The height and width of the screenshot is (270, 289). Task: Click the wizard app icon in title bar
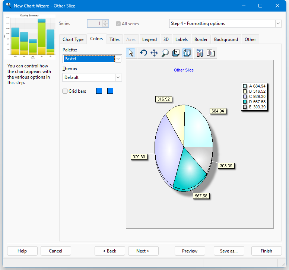coord(9,6)
